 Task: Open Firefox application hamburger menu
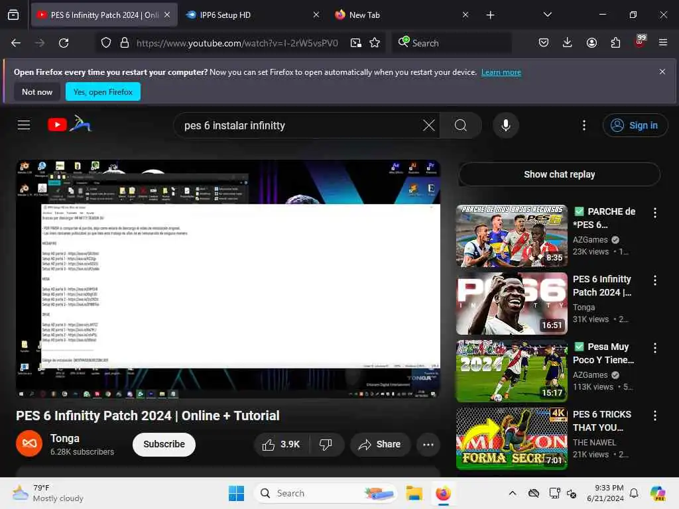pos(663,42)
